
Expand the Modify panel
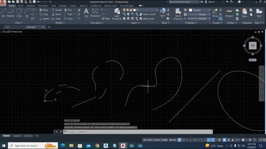click(x=60, y=23)
